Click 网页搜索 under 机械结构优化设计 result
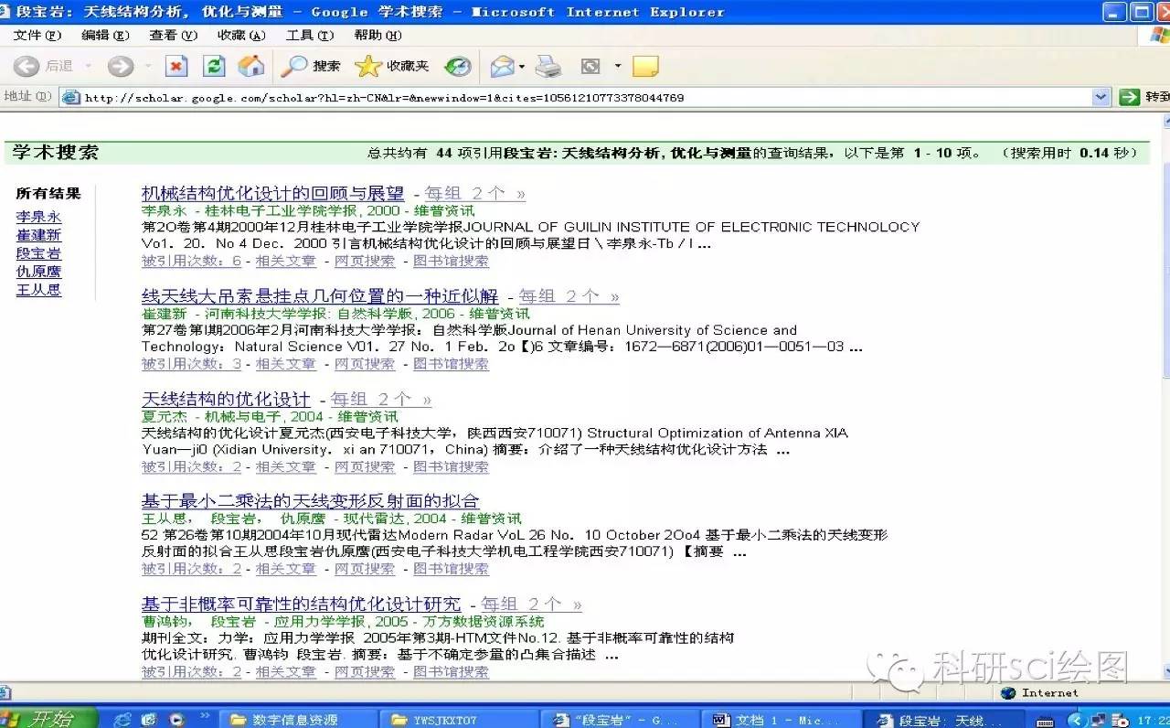Image resolution: width=1170 pixels, height=728 pixels. tap(365, 262)
